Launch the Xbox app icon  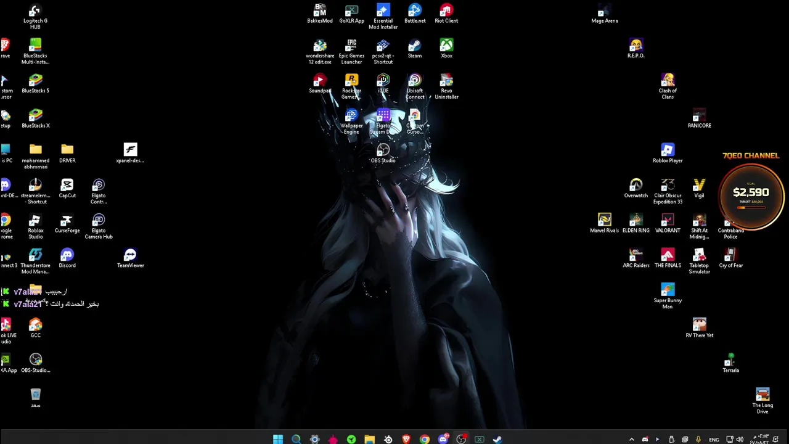point(446,49)
